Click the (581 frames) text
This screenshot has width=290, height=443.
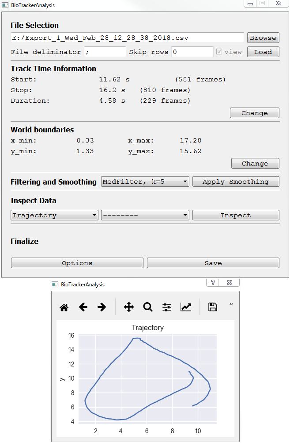200,79
